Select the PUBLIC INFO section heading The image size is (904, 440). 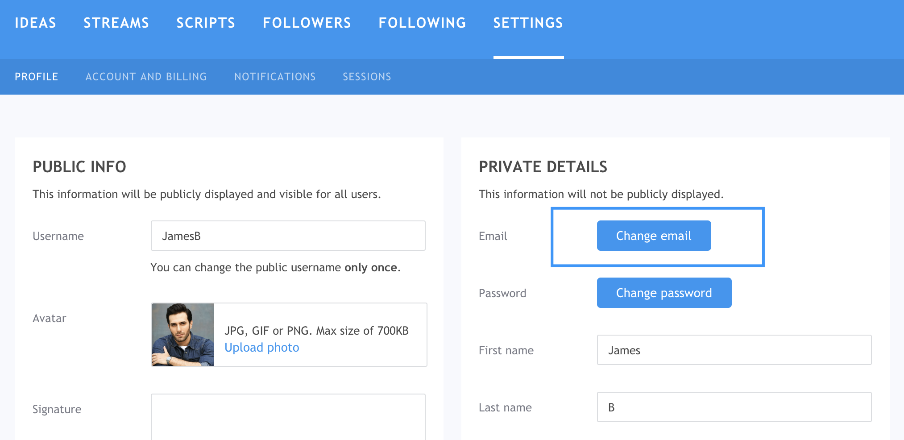pos(79,166)
